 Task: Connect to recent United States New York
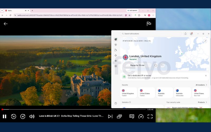pyautogui.click(x=201, y=93)
